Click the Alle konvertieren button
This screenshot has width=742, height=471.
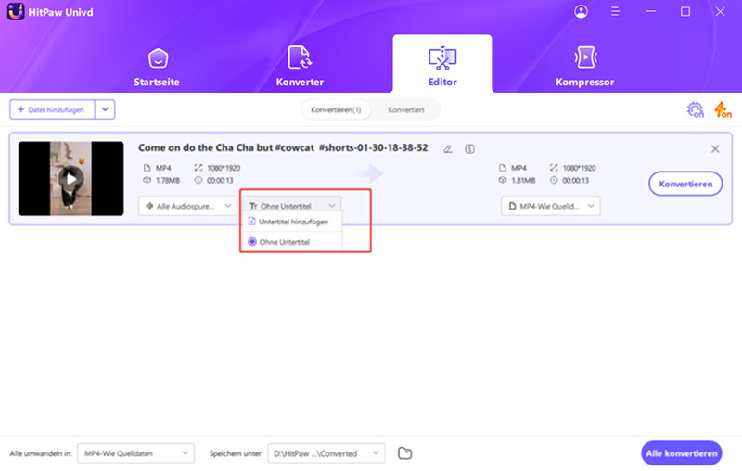pyautogui.click(x=682, y=453)
